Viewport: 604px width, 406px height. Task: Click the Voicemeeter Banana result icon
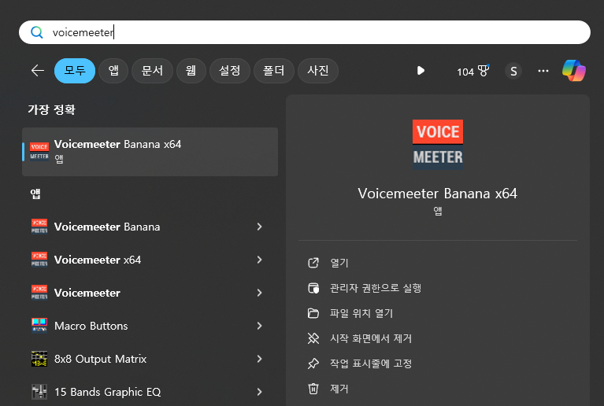39,227
